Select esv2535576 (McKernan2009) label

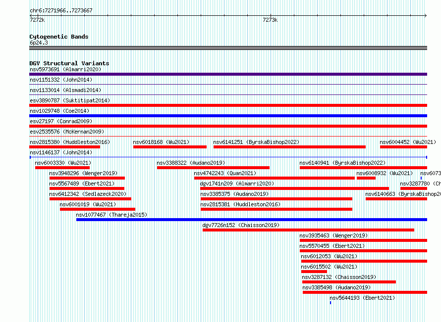(x=67, y=132)
